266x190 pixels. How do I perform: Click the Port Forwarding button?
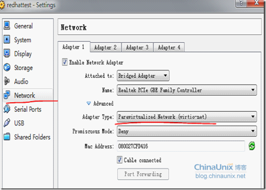pos(143,174)
